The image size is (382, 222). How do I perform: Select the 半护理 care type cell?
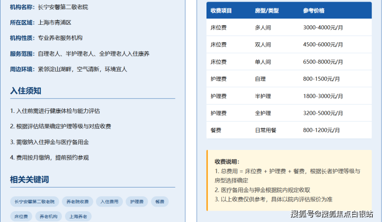(x=263, y=96)
